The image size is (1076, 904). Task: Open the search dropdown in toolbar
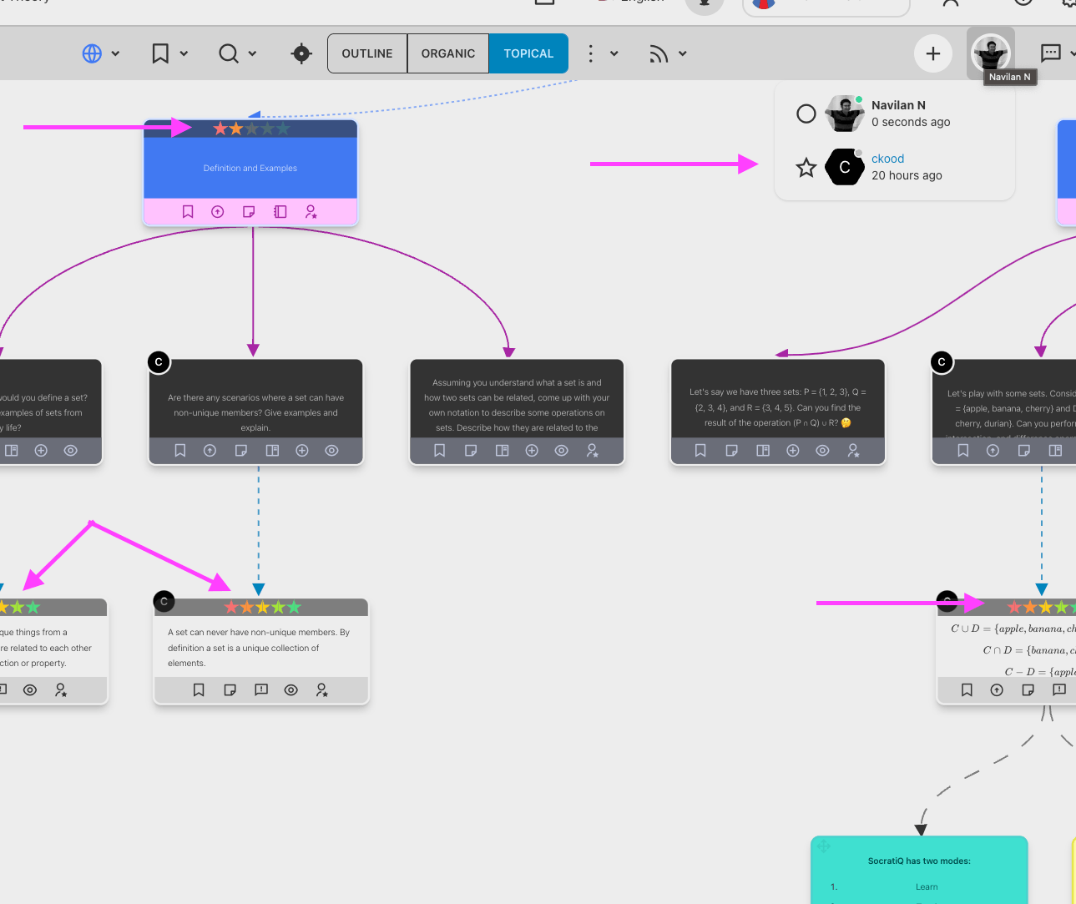(x=237, y=53)
